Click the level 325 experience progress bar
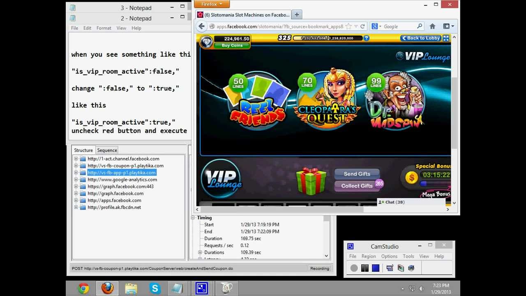The width and height of the screenshot is (526, 296). (327, 38)
